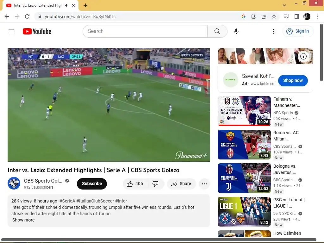
Task: Open Roma vs. AC Milan thumbnail
Action: coord(244,144)
